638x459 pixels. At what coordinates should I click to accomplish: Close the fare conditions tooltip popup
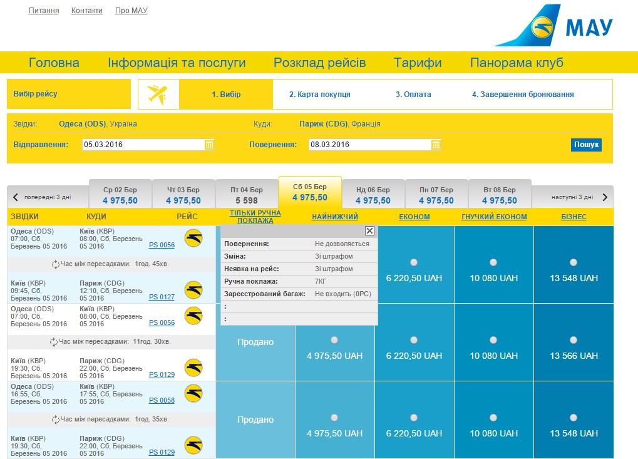(x=369, y=230)
